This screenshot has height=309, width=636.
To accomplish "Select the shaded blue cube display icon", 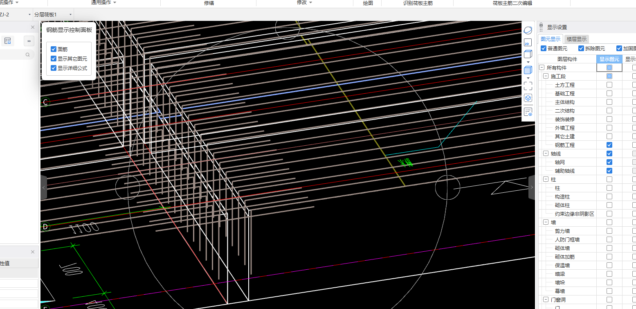I will coord(528,70).
